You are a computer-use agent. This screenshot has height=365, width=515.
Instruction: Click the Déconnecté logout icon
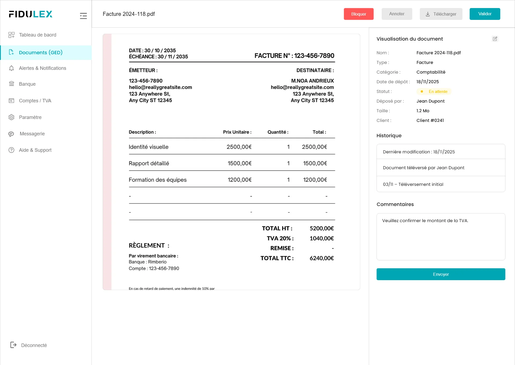tap(13, 345)
